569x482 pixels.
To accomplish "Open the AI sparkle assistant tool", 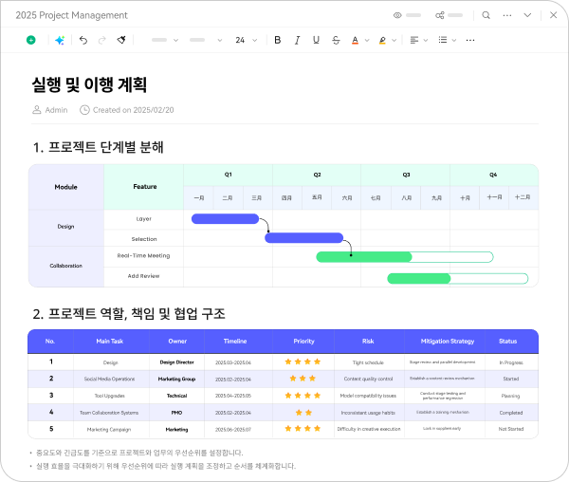I will [60, 40].
